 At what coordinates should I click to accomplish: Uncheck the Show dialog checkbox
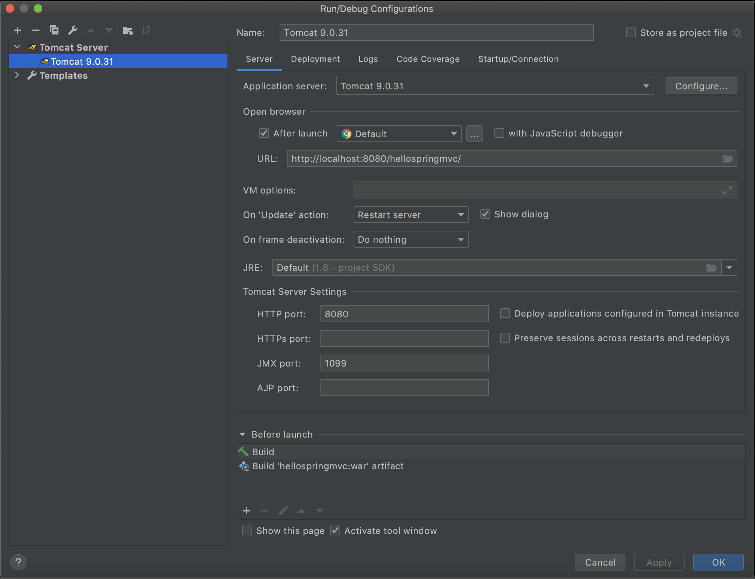[485, 214]
